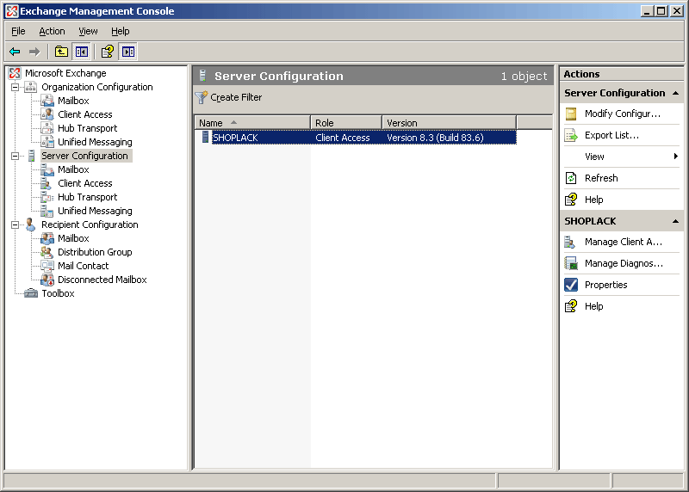
Task: Click Modify Configuration action link
Action: coord(622,114)
